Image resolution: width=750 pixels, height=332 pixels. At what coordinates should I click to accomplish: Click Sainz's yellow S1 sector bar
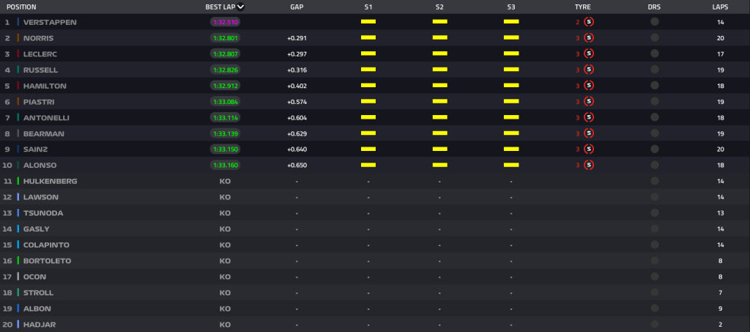[368, 150]
